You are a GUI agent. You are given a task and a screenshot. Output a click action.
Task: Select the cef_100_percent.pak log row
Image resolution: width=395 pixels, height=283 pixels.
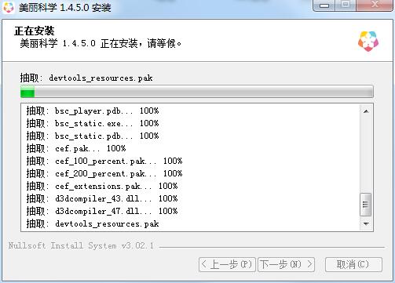pos(190,161)
